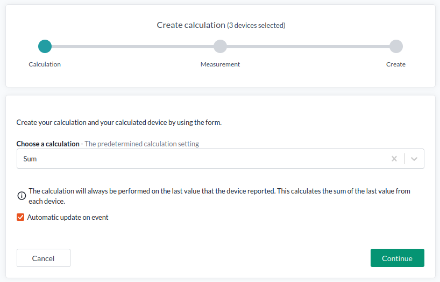This screenshot has height=282, width=440.
Task: Disable the Automatic update on event checkbox
Action: [20, 217]
